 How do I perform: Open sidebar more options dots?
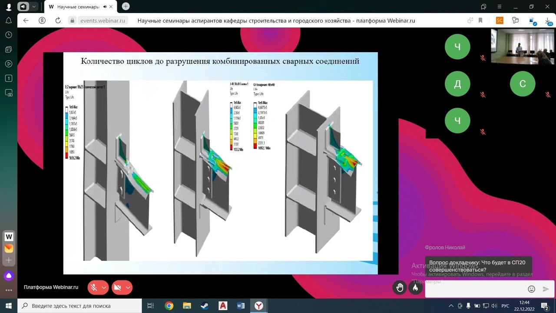9,290
